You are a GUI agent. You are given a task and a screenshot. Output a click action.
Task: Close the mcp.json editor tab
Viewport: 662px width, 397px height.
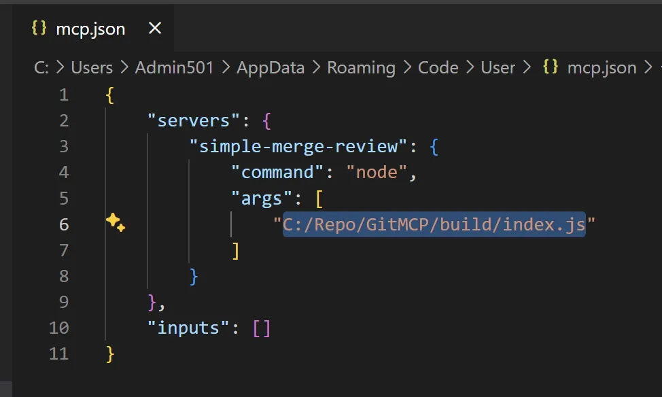point(155,29)
